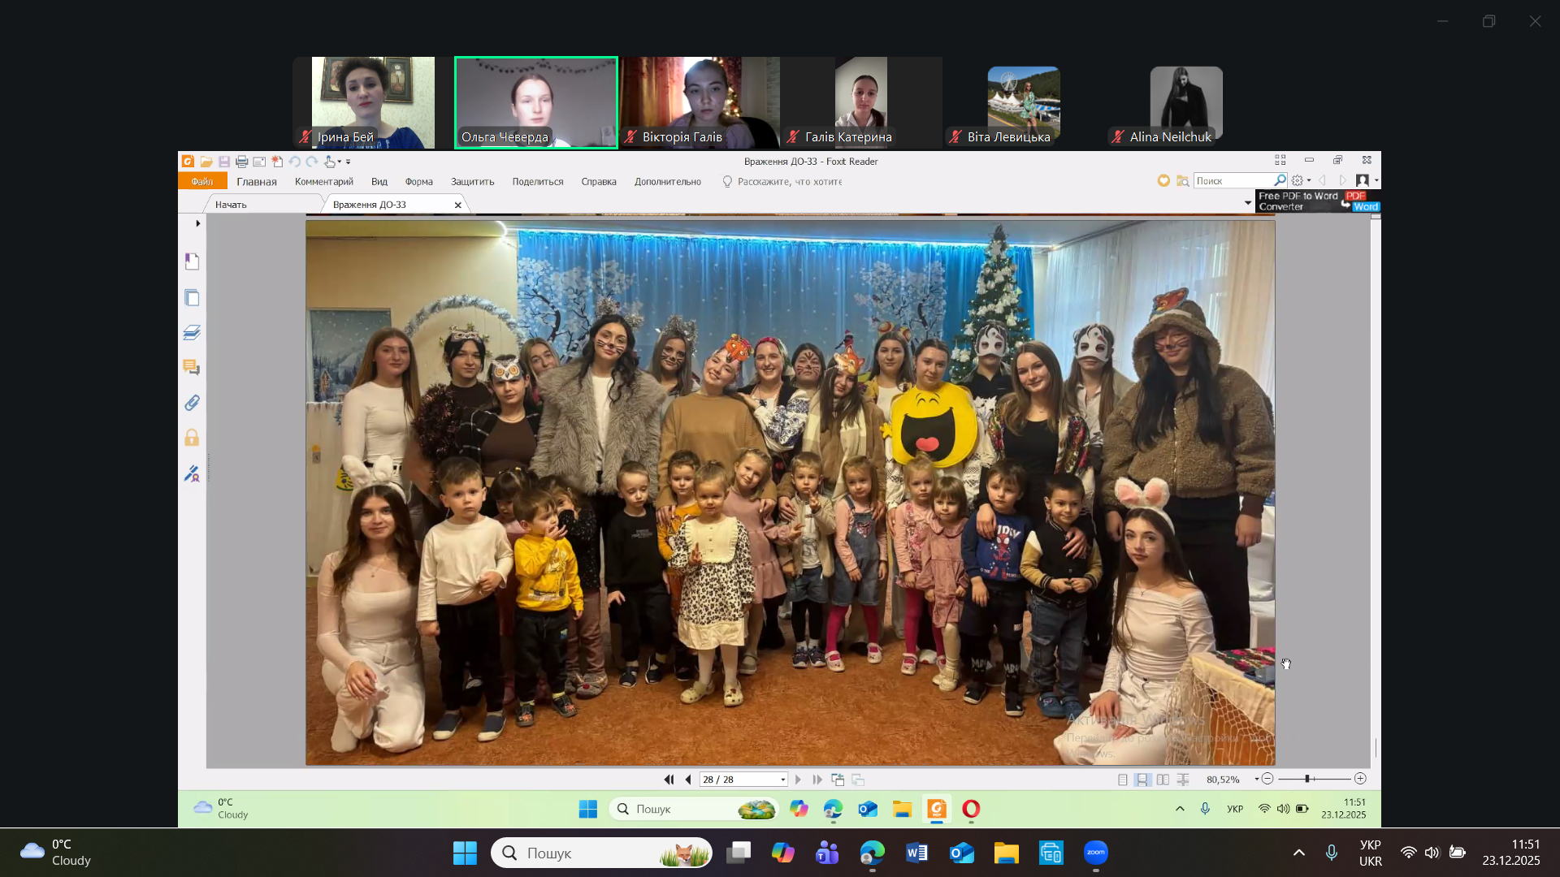Open the zoom percentage dropdown
Image resolution: width=1560 pixels, height=877 pixels.
point(1256,780)
